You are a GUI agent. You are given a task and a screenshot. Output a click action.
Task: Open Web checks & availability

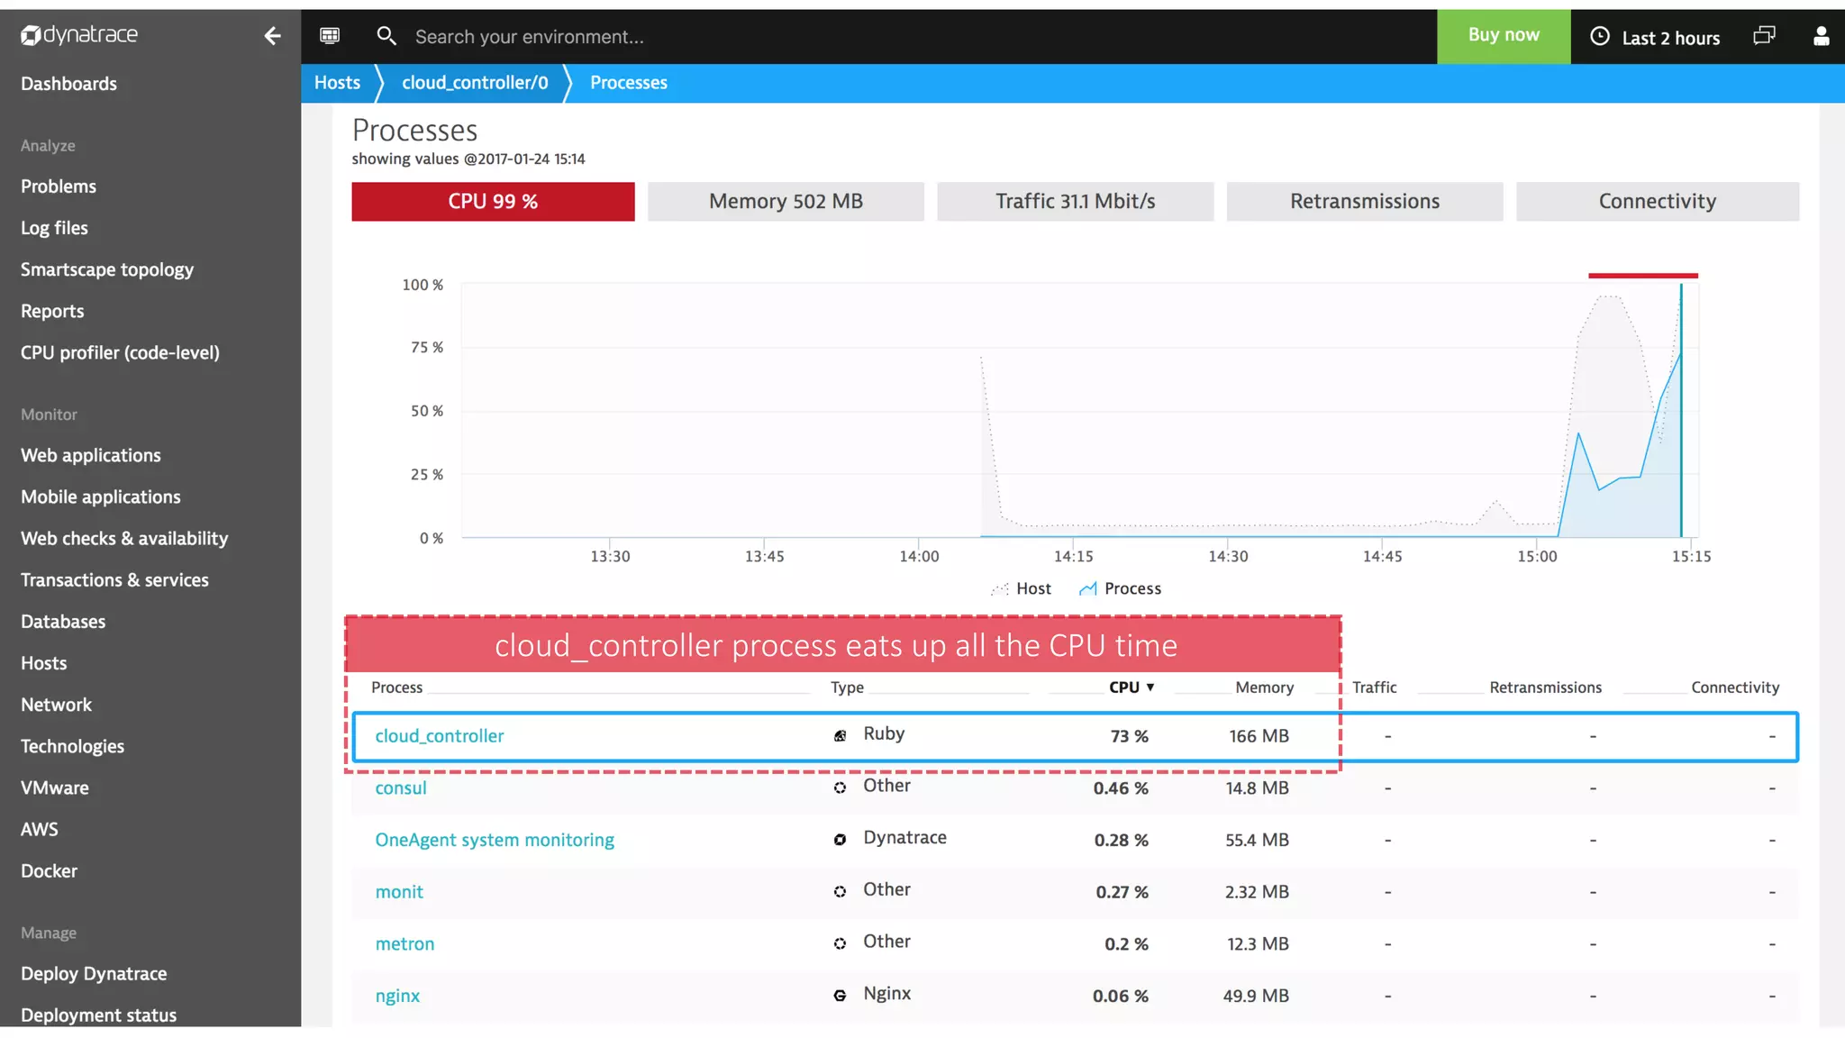pyautogui.click(x=124, y=539)
